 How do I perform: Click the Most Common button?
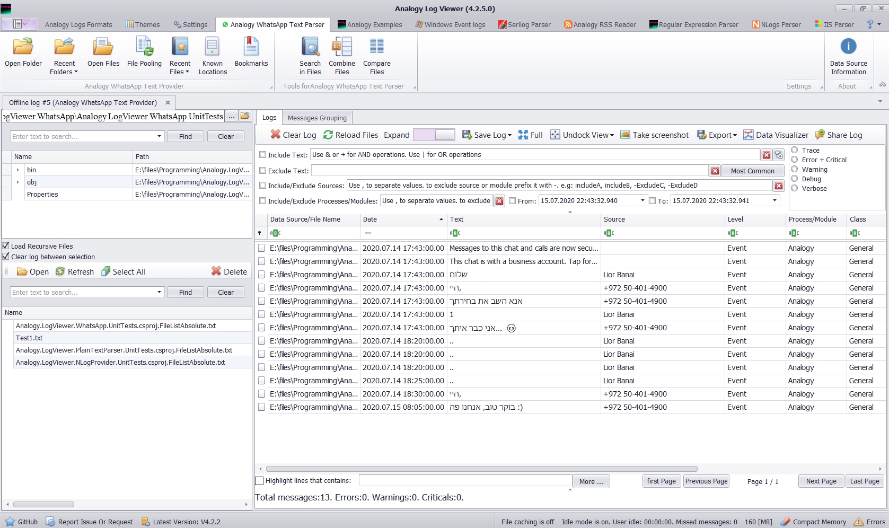pyautogui.click(x=753, y=171)
